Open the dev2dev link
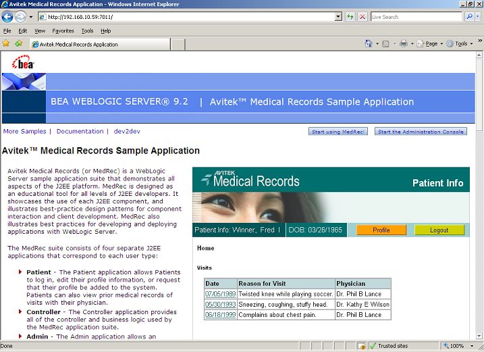Screen dimensions: 484x352 (x=127, y=131)
